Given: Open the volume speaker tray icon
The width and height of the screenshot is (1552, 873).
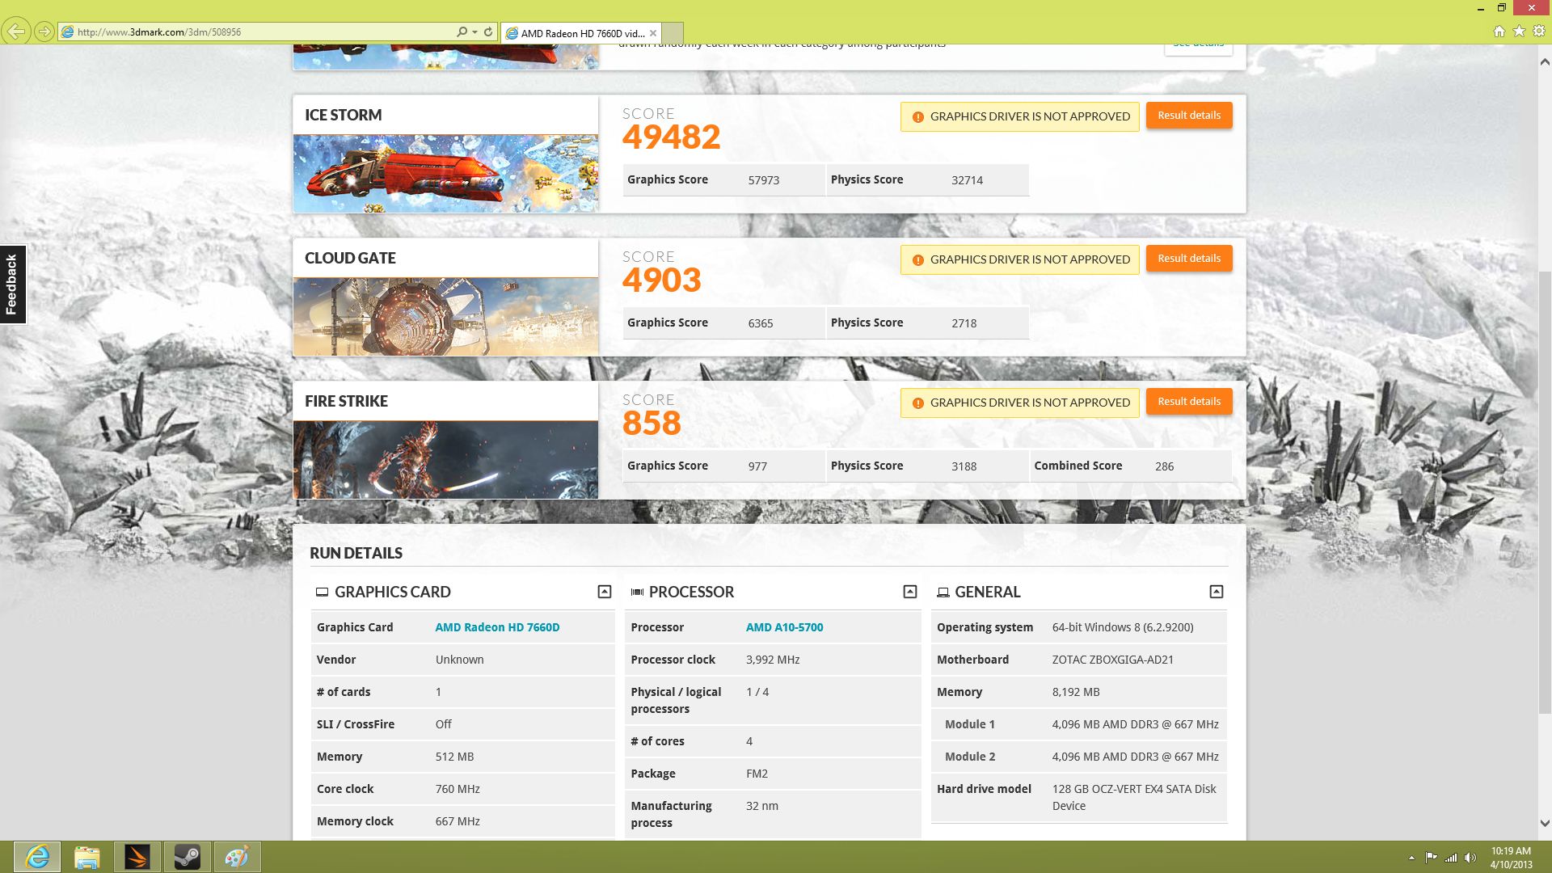Looking at the screenshot, I should [1470, 858].
